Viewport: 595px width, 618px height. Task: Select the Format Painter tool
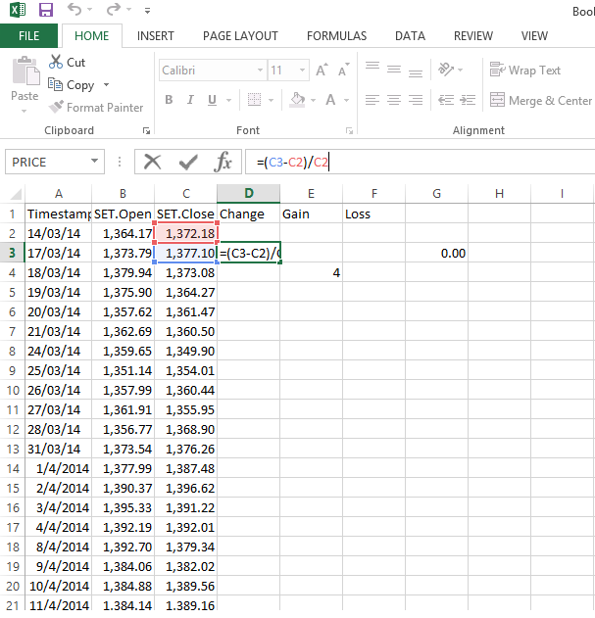[96, 108]
